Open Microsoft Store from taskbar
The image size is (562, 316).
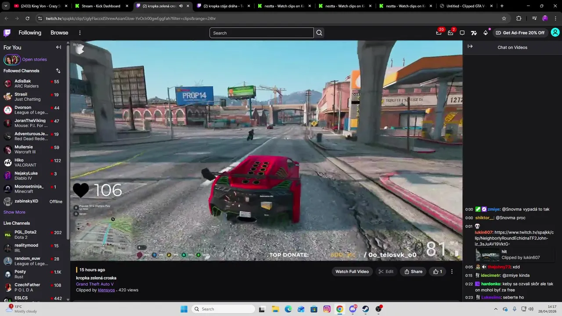(314, 309)
